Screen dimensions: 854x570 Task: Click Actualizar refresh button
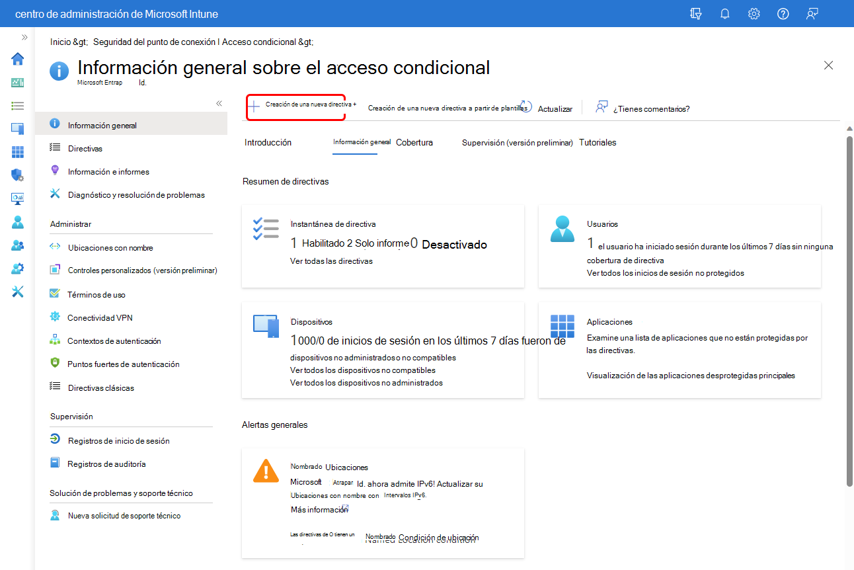pos(546,108)
